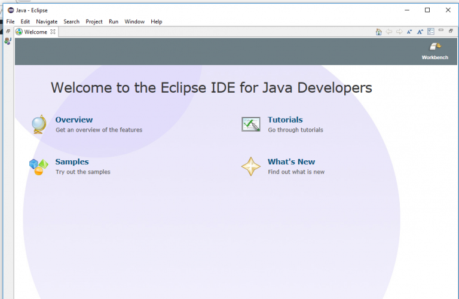Screen dimensions: 459x299
Task: Open the What's New link
Action: click(291, 161)
